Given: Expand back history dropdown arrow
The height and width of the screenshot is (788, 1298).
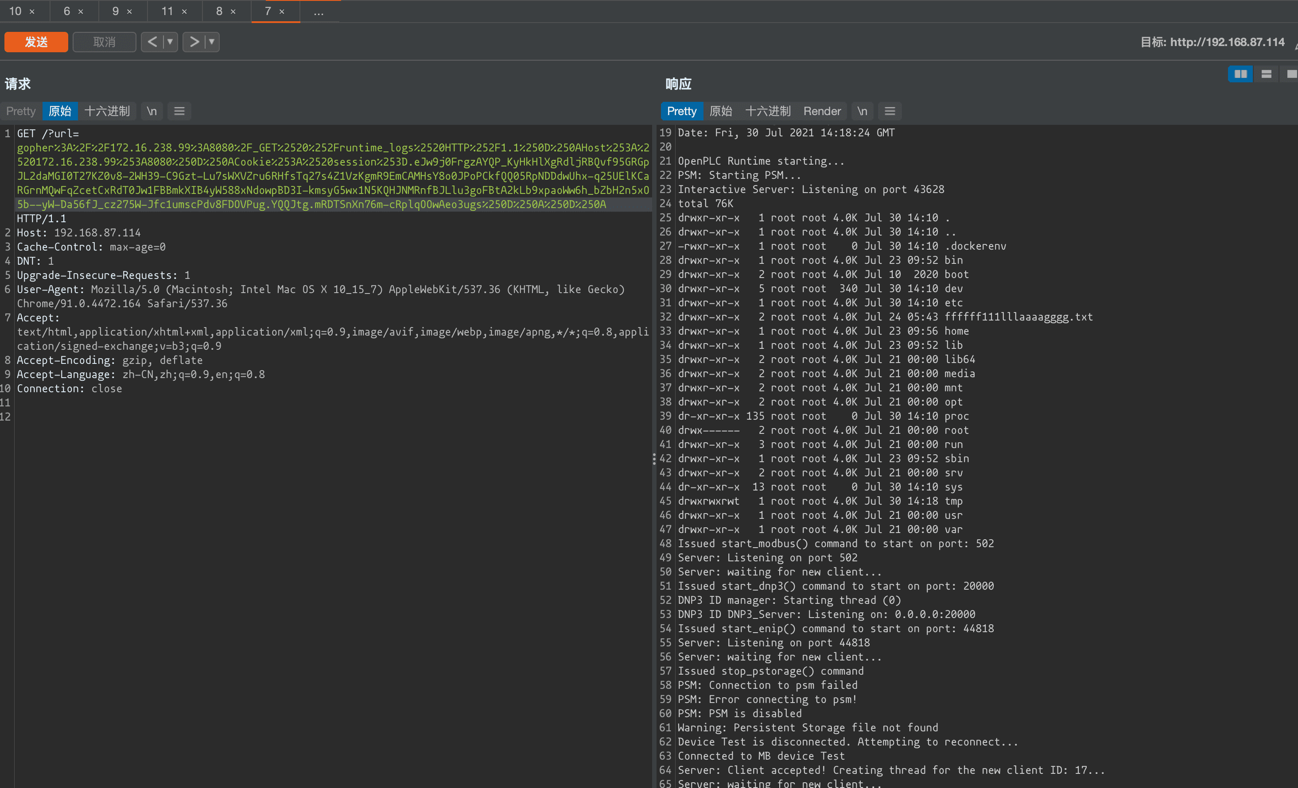Looking at the screenshot, I should 170,42.
